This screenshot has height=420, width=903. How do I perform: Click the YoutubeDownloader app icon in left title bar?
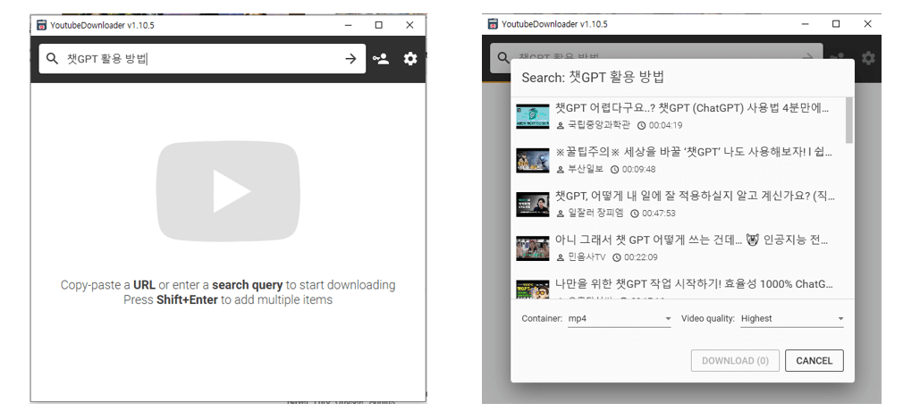[x=41, y=25]
